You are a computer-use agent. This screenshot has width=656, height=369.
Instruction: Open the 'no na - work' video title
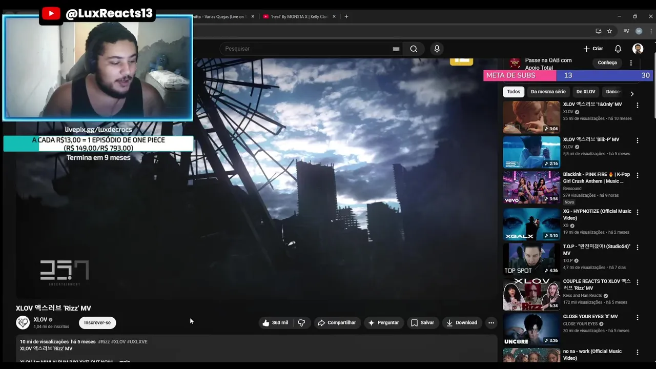[592, 355]
